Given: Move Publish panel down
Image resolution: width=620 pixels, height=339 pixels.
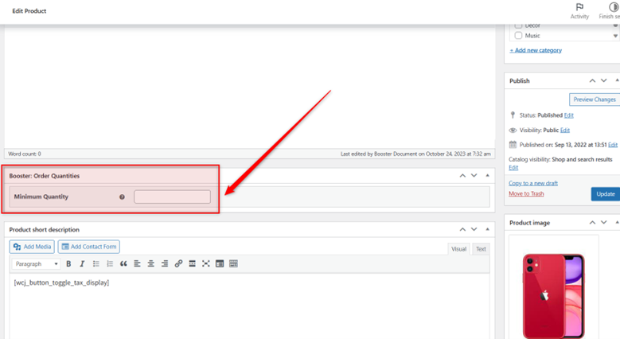Looking at the screenshot, I should coord(604,80).
